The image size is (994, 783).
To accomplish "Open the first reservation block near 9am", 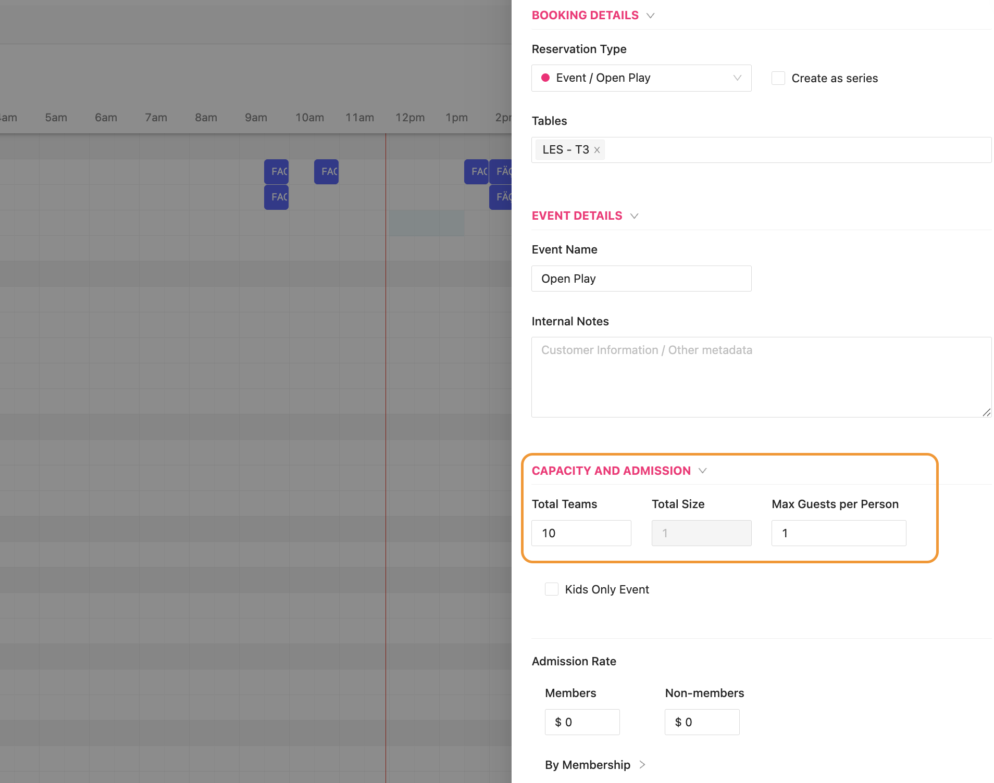I will [276, 171].
